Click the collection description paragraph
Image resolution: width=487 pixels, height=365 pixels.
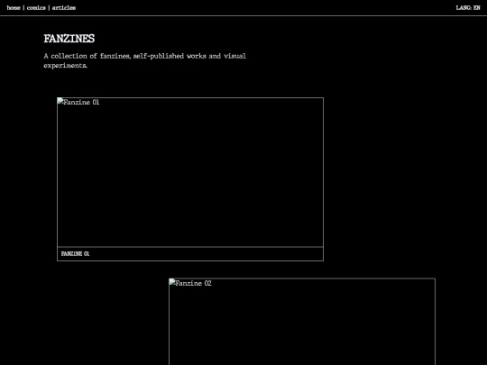coord(144,60)
